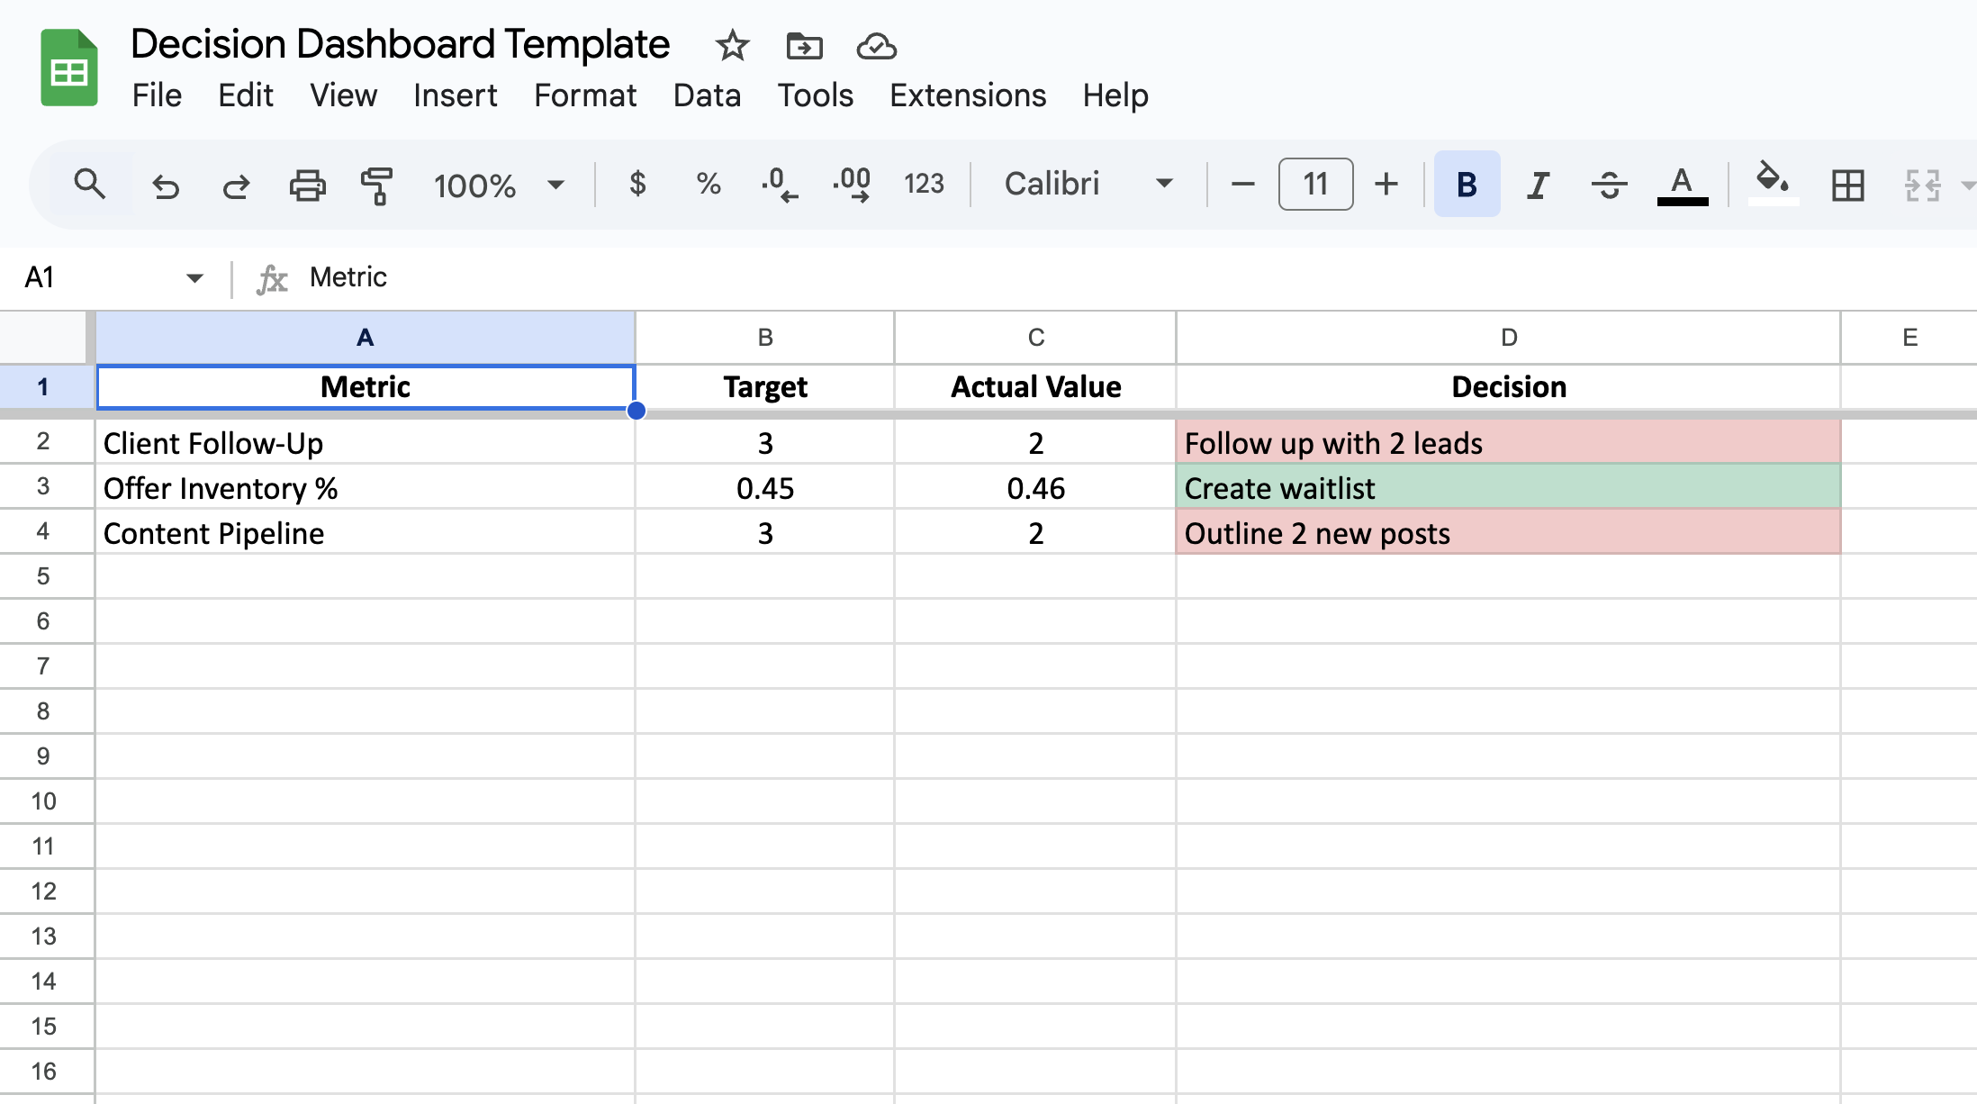Click the format as currency button
Image resolution: width=1977 pixels, height=1104 pixels.
click(637, 184)
